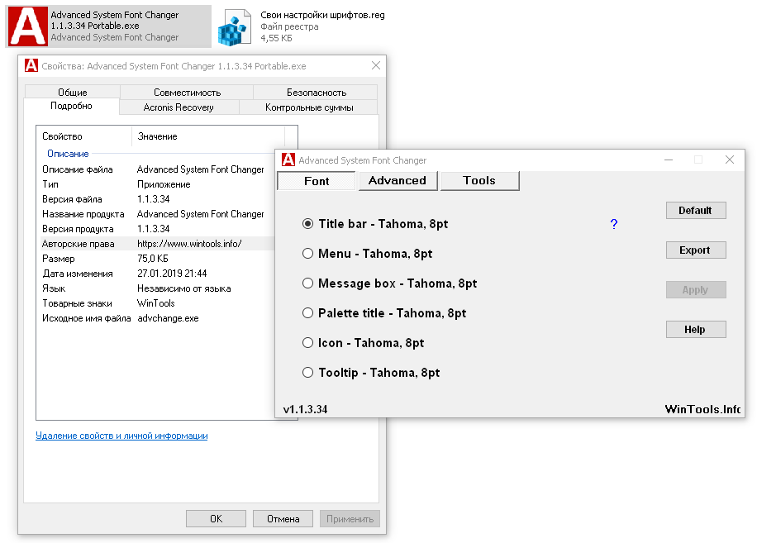Select the Дата изменения property row

(x=155, y=274)
